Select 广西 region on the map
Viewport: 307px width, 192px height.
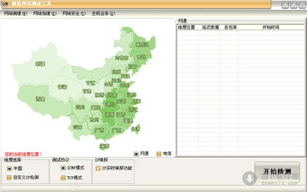99,130
